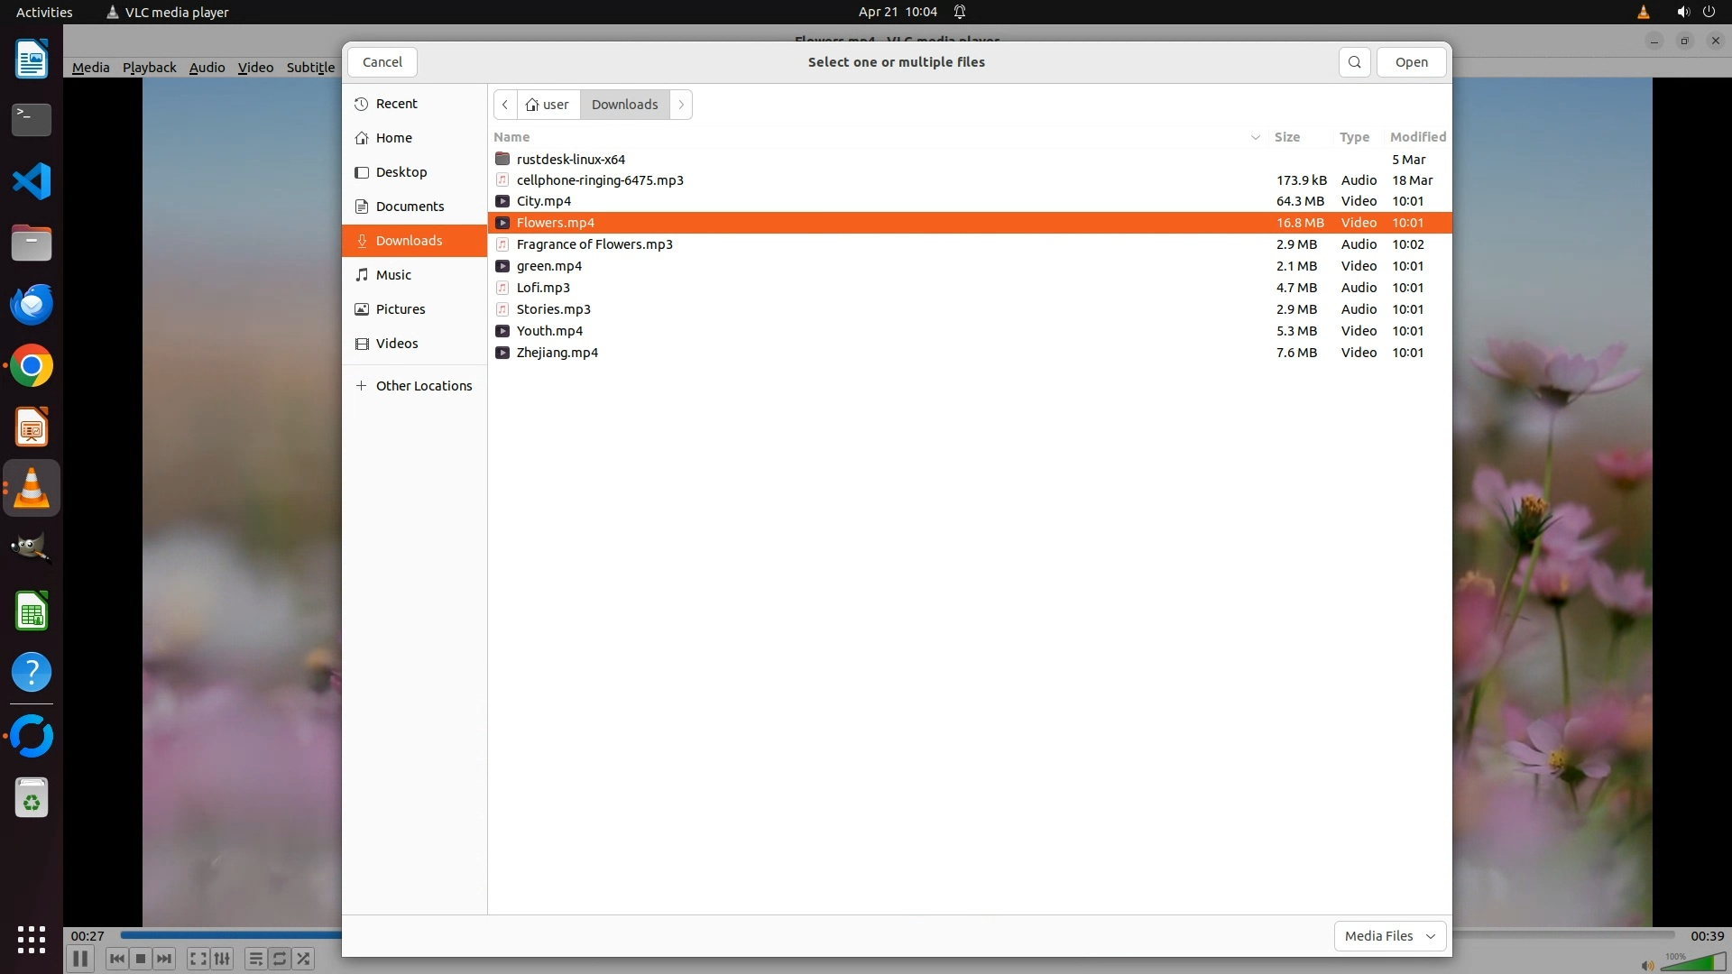This screenshot has width=1732, height=974.
Task: Click the search icon in file dialog
Action: coord(1354,62)
